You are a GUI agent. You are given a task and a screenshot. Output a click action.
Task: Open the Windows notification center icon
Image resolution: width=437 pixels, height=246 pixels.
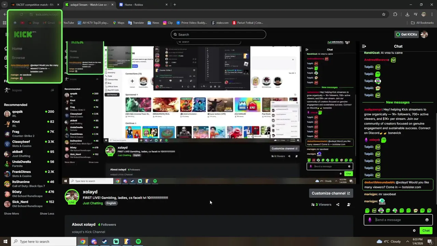[430, 242]
